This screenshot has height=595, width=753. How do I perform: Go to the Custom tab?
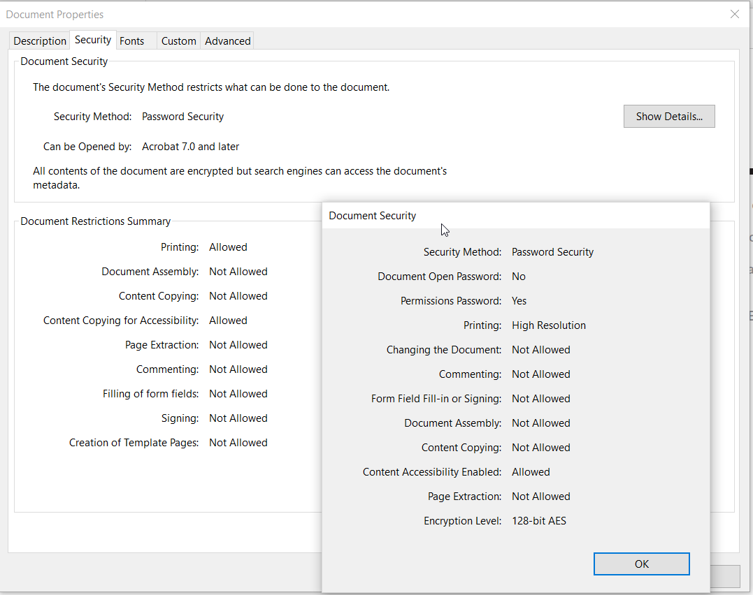tap(179, 41)
